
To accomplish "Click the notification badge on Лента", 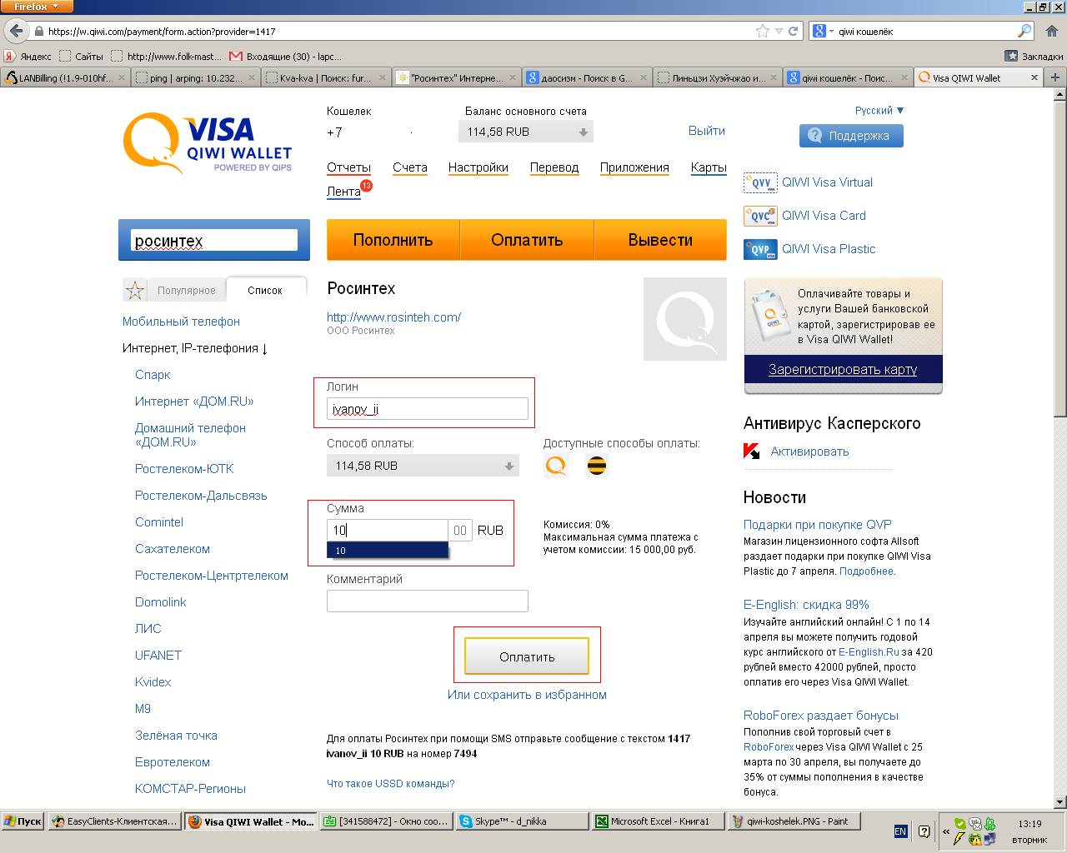I will (366, 186).
